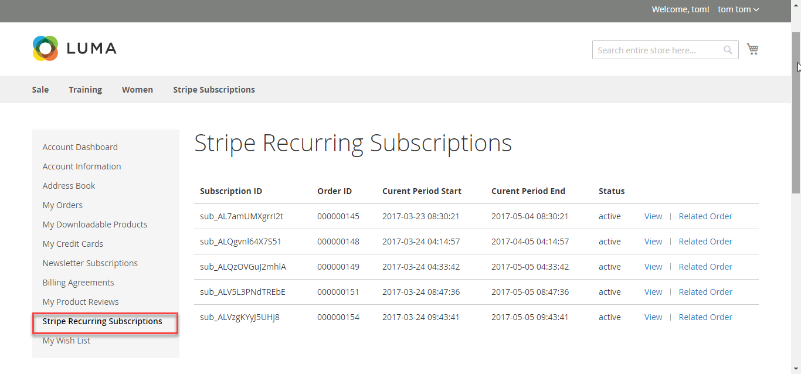
Task: Open the Women menu item
Action: [x=137, y=90]
